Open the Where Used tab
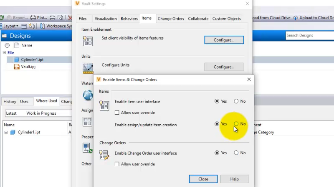The image size is (334, 187). click(46, 101)
